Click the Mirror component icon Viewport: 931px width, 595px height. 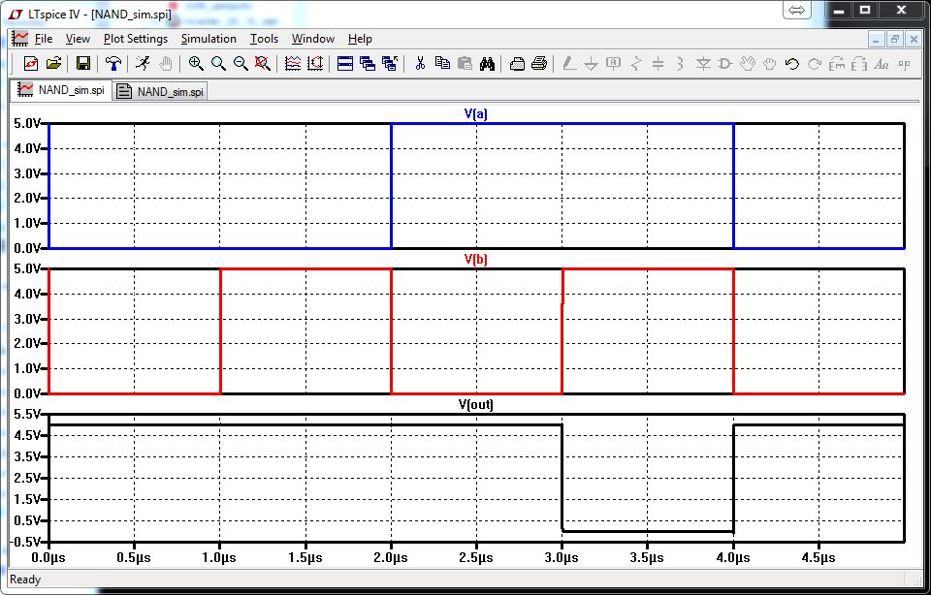859,64
